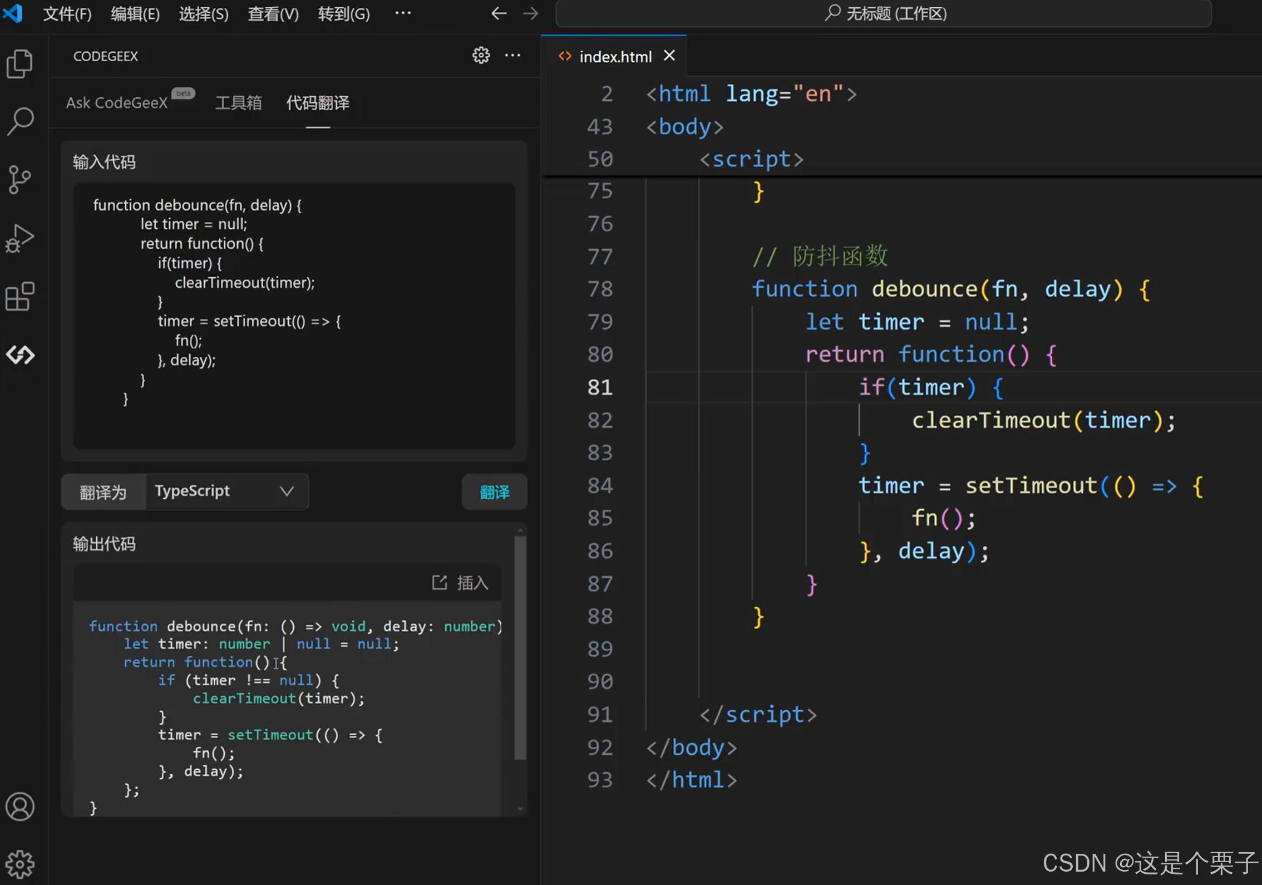Click the 翻译 translate button
Viewport: 1262px width, 885px height.
click(x=494, y=492)
